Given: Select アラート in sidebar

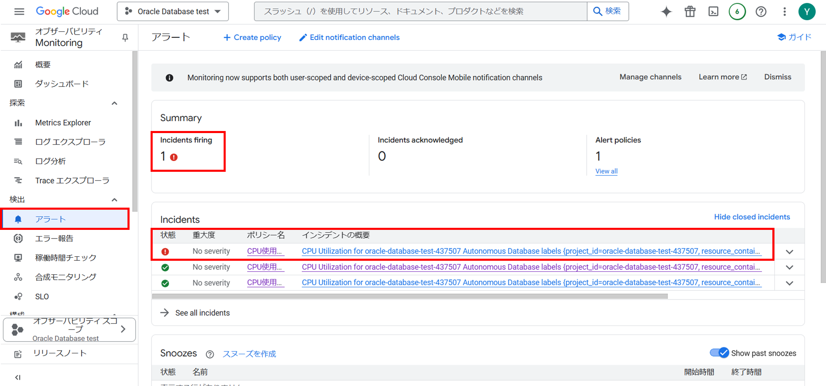Looking at the screenshot, I should 66,219.
